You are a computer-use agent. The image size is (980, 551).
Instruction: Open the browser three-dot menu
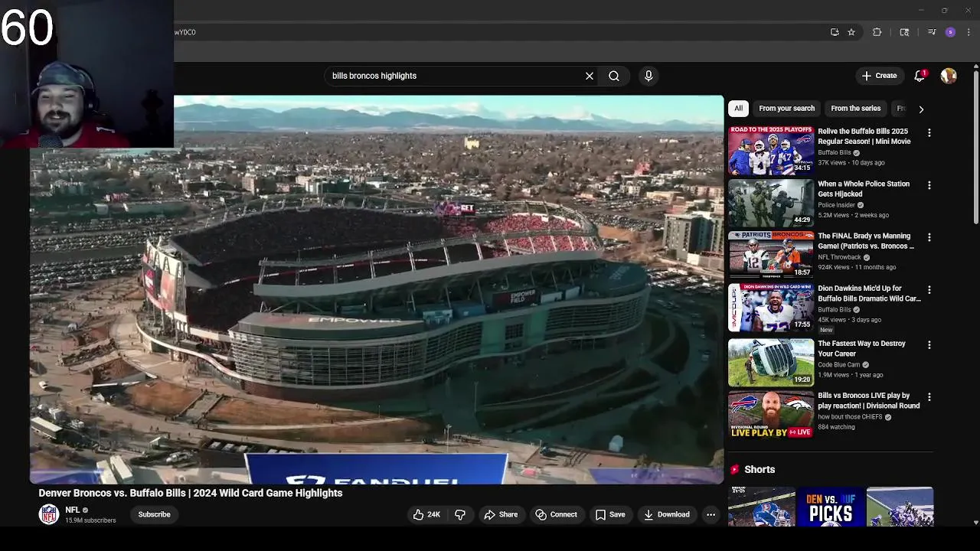969,32
